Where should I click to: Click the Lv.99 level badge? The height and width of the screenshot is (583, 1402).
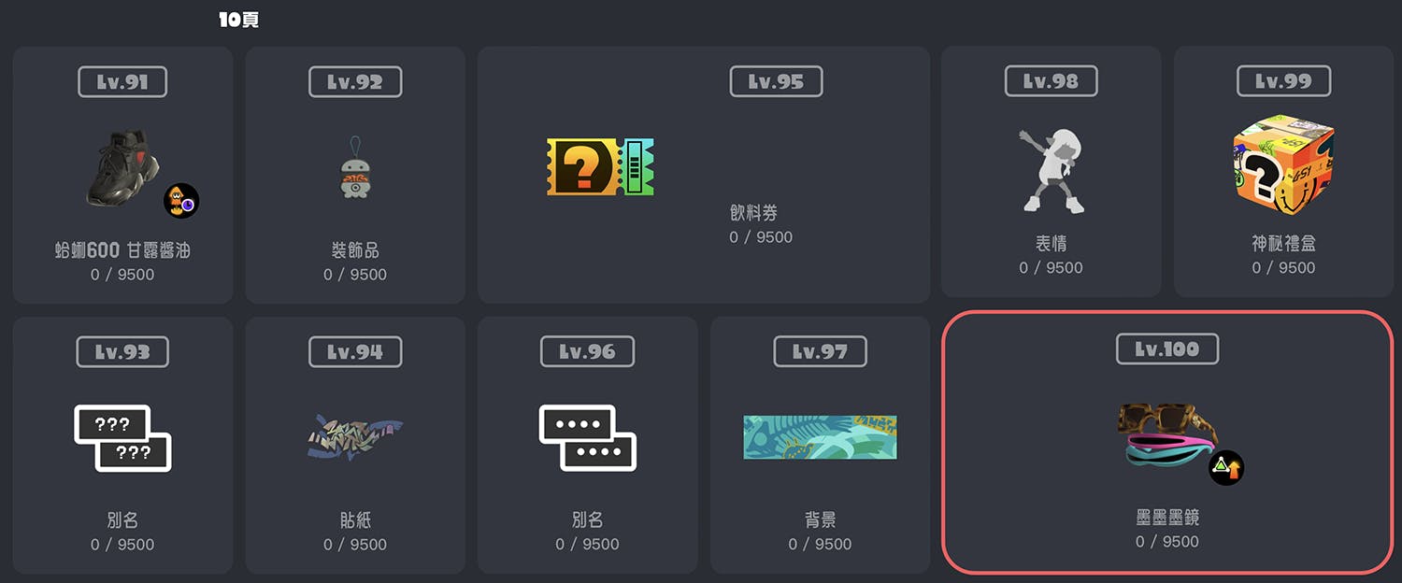[x=1283, y=81]
